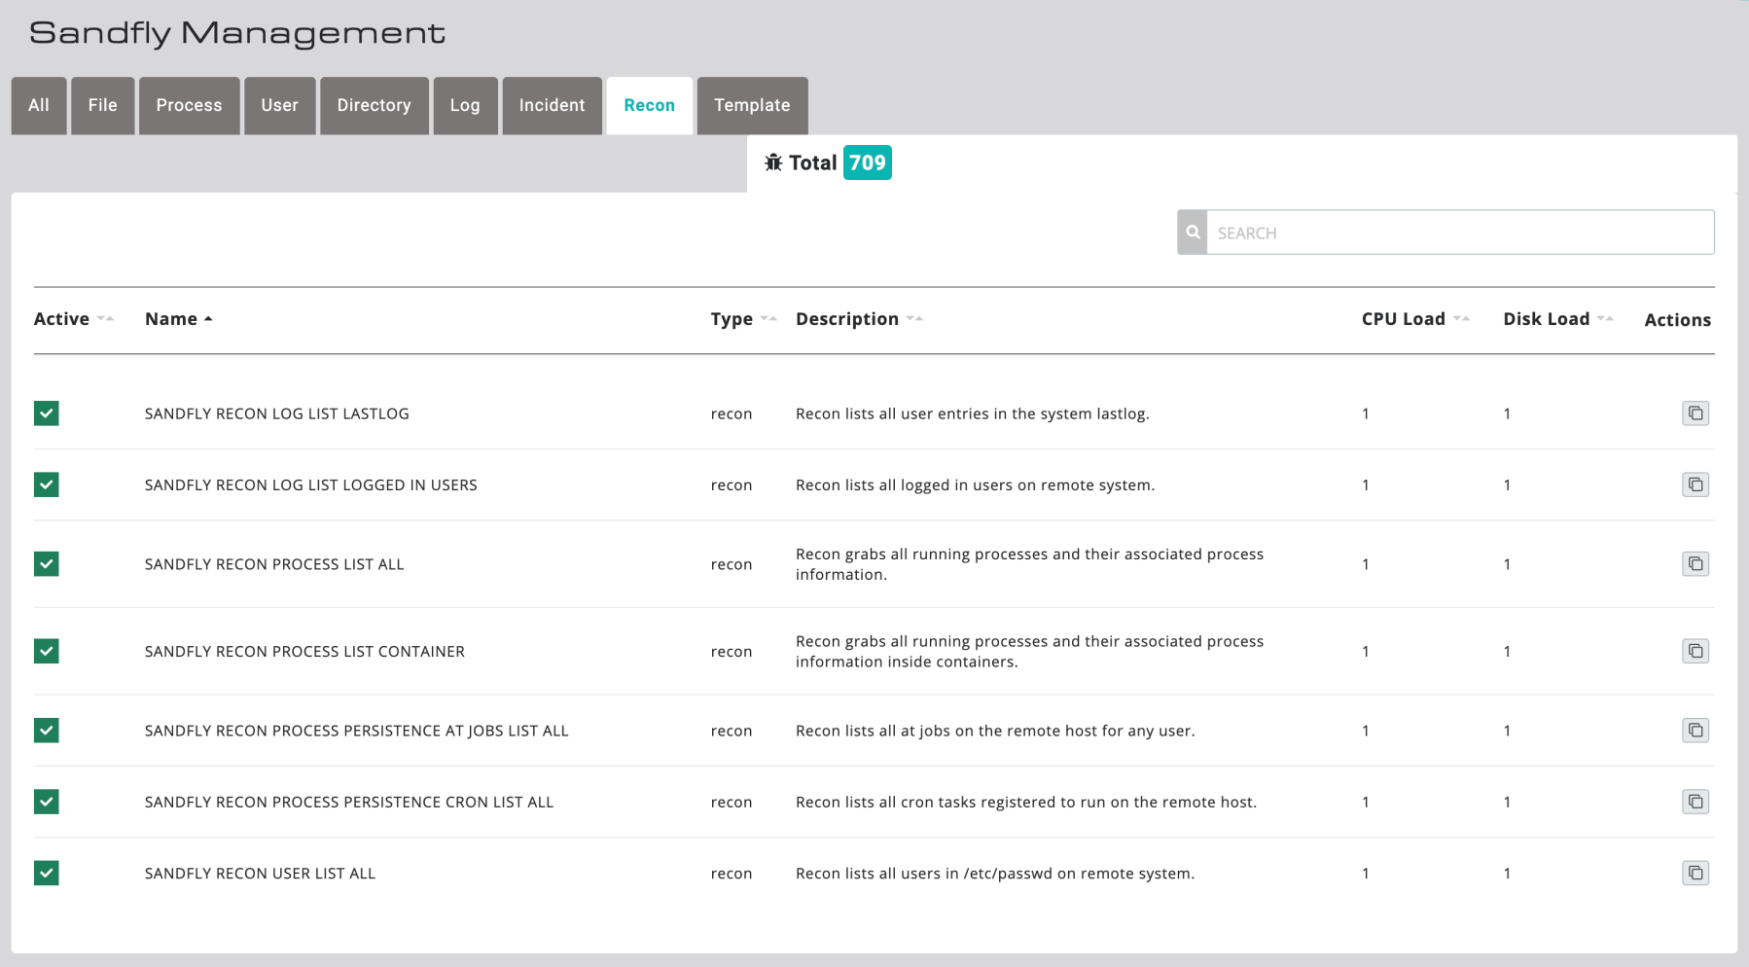Screen dimensions: 1749x967
Task: Copy the PROCESS LIST ALL sandfly
Action: pos(1695,564)
